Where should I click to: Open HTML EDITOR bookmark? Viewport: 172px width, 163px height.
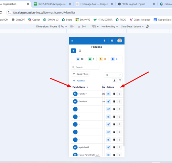point(103,20)
